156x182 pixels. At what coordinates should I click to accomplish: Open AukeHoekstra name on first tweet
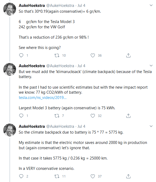(x=32, y=6)
